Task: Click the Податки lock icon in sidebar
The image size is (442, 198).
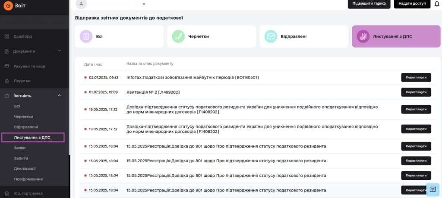Action: [x=7, y=81]
